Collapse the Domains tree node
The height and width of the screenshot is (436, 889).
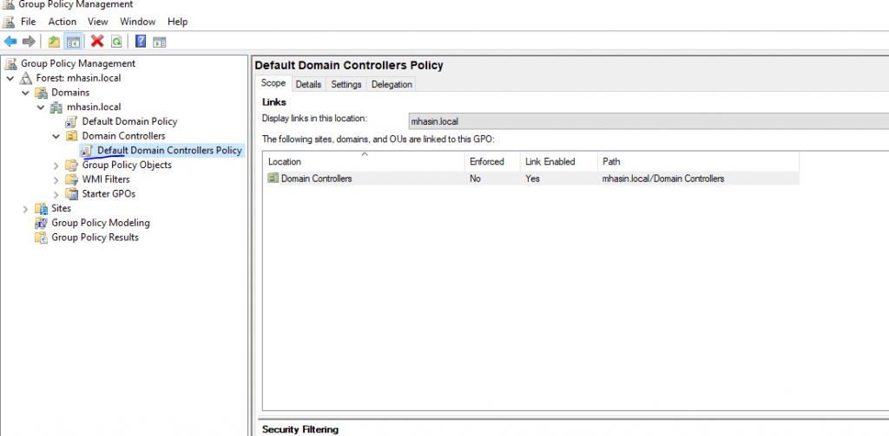point(25,92)
